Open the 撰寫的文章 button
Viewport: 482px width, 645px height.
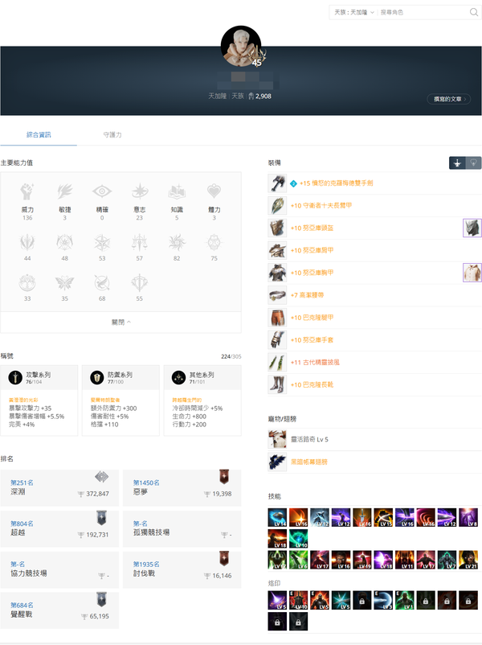click(x=449, y=99)
